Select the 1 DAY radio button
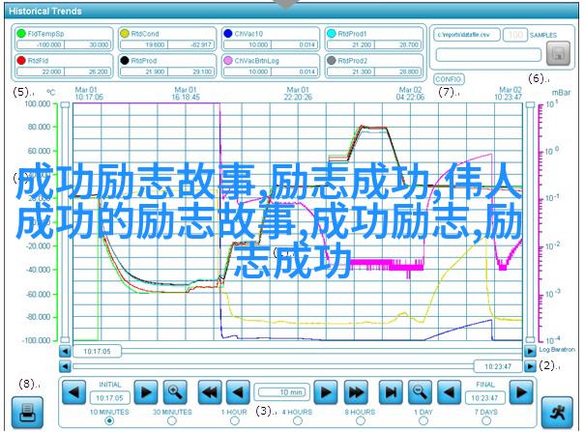The width and height of the screenshot is (584, 432). [423, 420]
